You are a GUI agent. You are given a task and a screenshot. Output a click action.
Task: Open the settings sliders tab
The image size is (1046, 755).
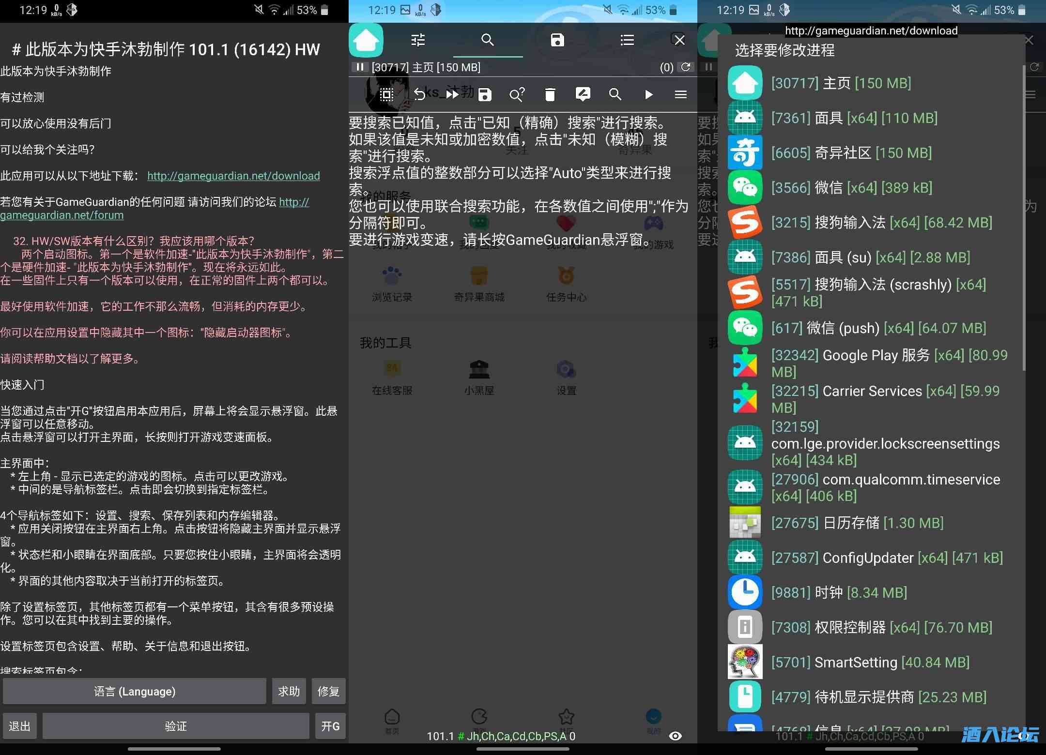[418, 40]
